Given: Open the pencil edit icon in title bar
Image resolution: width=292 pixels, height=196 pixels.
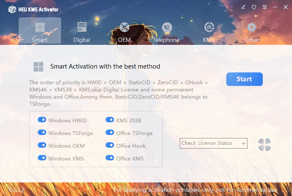Looking at the screenshot, I should tap(243, 7).
